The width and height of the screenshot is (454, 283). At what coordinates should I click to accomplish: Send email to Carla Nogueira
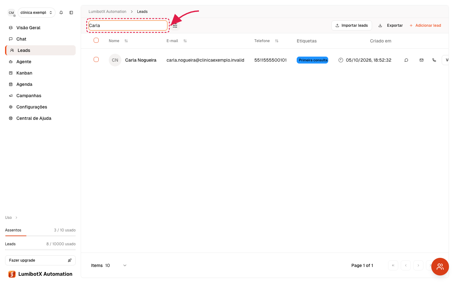click(422, 60)
